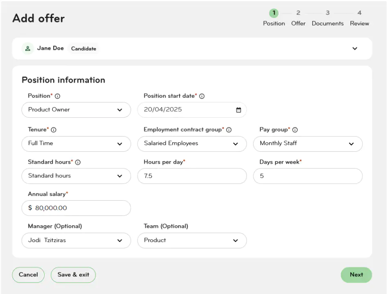Open the Employment contract group dropdown
Screen dimensions: 387x294
pos(192,144)
